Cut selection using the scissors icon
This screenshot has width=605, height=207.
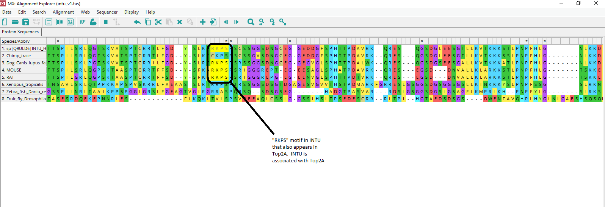click(x=158, y=22)
